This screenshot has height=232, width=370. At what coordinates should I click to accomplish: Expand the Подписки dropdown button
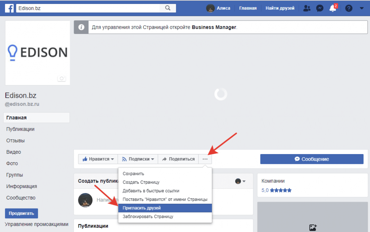(138, 159)
